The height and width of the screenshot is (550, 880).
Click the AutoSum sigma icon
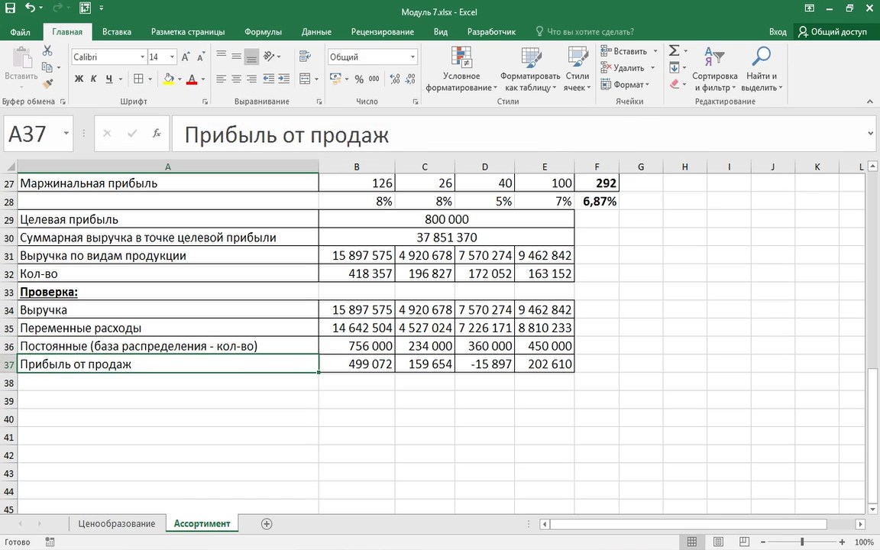click(x=674, y=50)
